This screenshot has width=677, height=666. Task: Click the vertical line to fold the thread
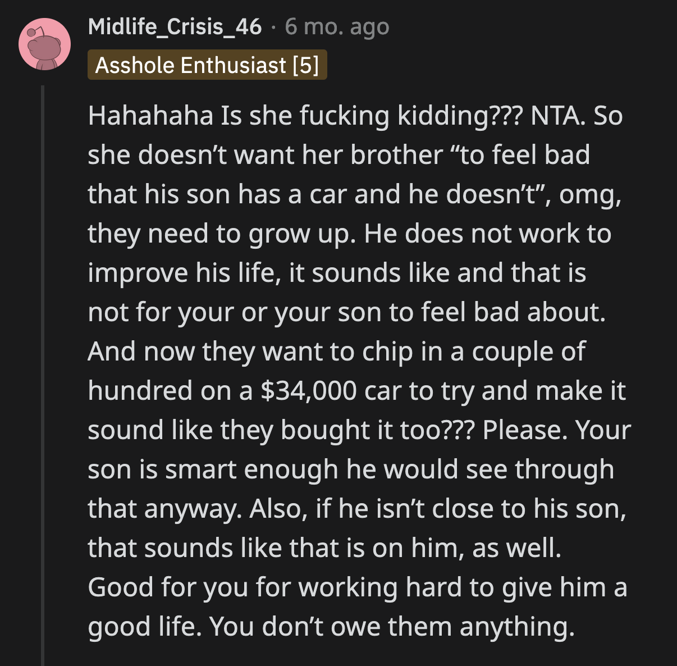(x=45, y=365)
